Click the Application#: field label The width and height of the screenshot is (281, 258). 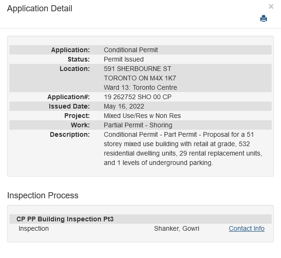[x=69, y=97]
